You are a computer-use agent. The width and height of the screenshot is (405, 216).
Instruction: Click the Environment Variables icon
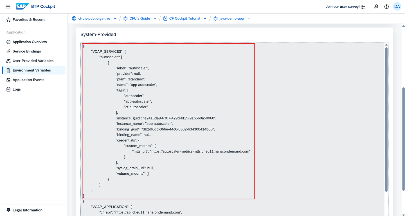8,70
